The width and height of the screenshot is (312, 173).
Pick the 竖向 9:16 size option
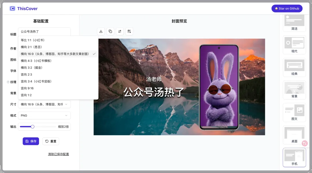tap(27, 88)
